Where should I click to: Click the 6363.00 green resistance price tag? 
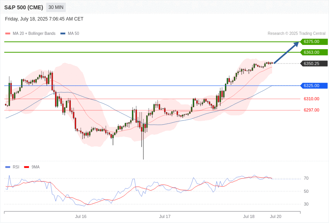[314, 52]
